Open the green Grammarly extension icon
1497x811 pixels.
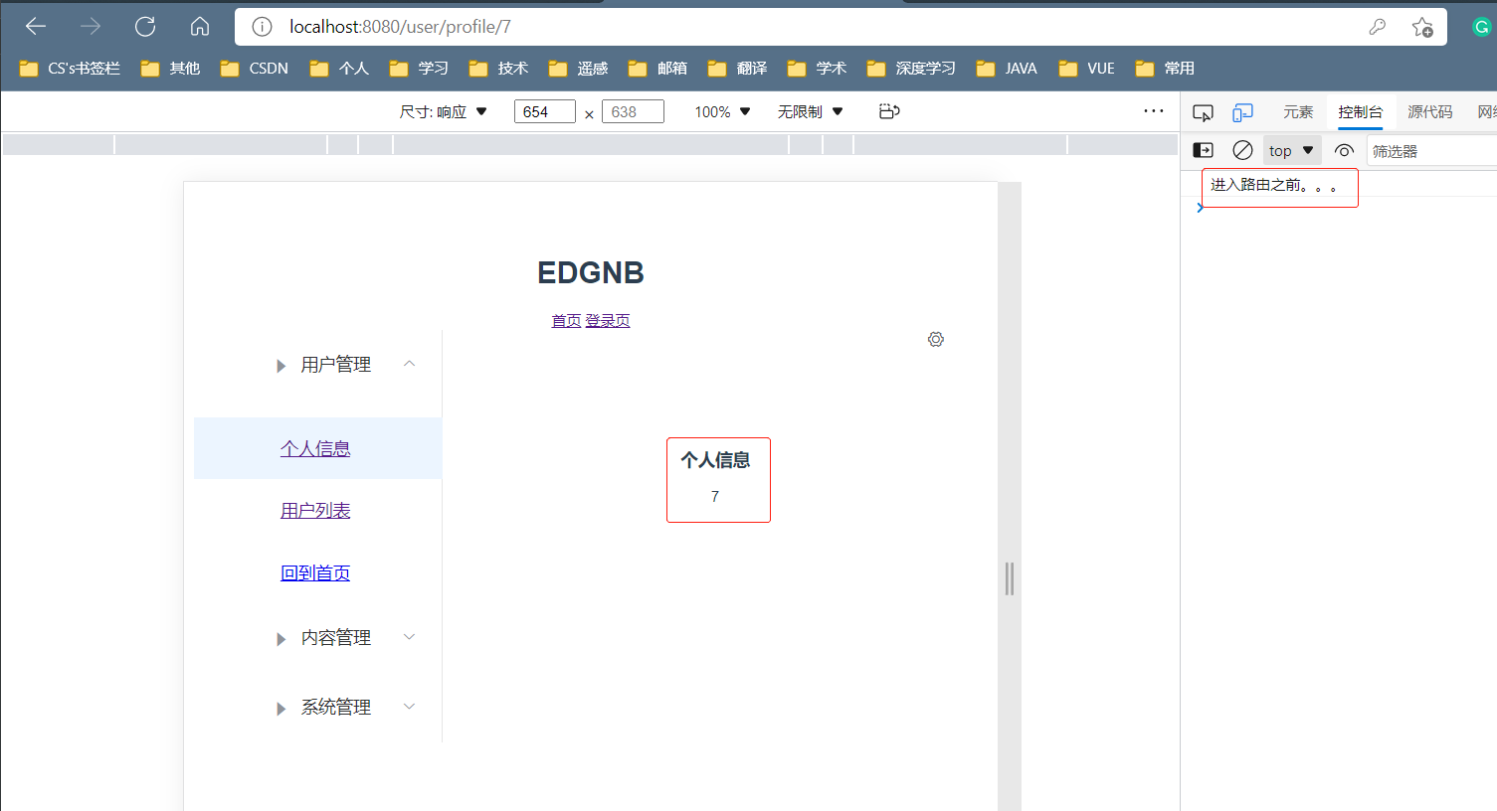(x=1481, y=27)
